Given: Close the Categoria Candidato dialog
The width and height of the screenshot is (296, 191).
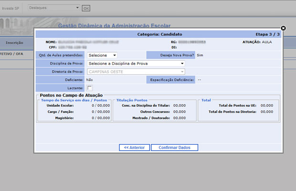Looking at the screenshot, I should click(283, 29).
